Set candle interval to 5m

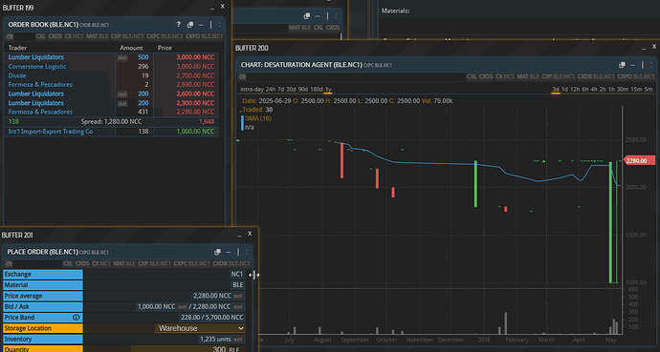coord(649,90)
